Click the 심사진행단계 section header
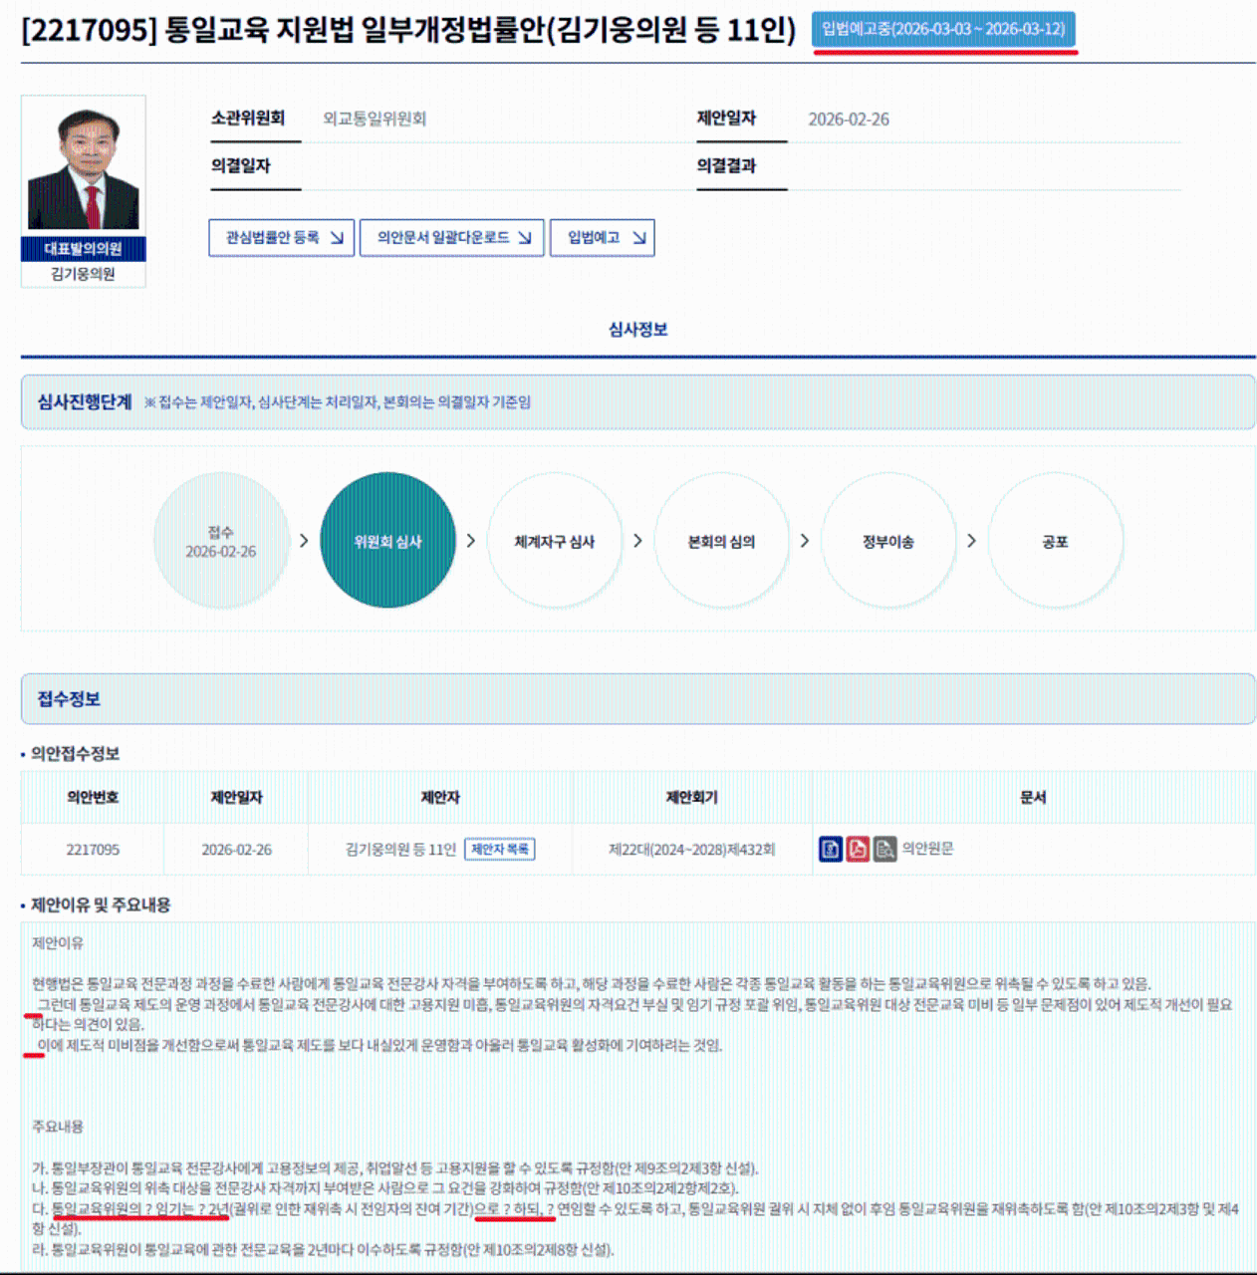Screen dimensions: 1257x1275 (x=85, y=402)
